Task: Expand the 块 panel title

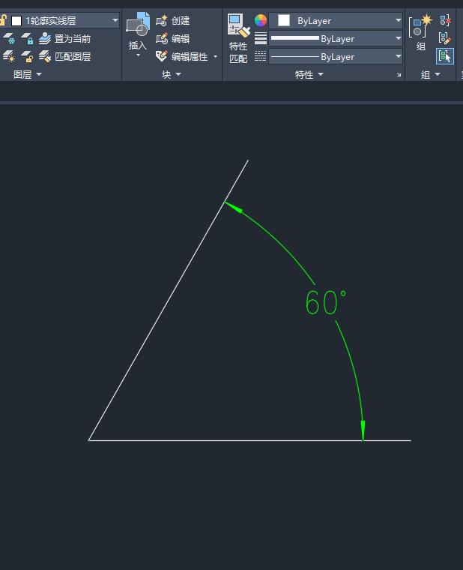Action: pos(172,75)
